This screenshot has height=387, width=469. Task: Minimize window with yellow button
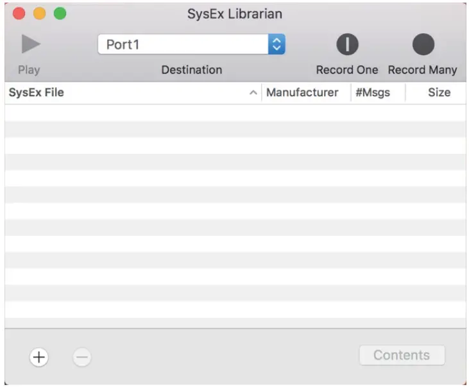tap(40, 13)
